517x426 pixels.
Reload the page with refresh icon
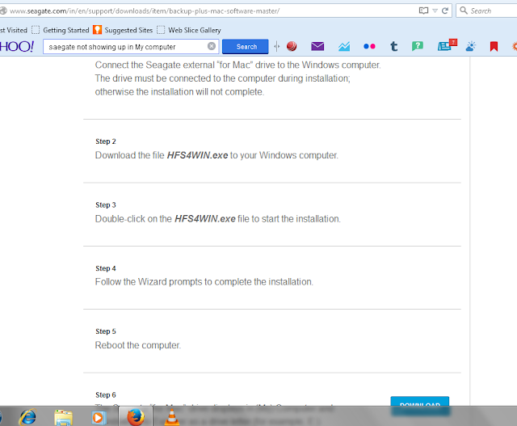coord(445,11)
